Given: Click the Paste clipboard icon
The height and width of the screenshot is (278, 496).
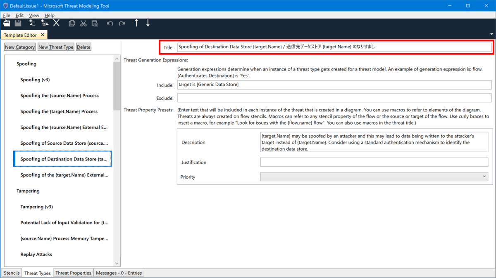Looking at the screenshot, I should point(95,24).
